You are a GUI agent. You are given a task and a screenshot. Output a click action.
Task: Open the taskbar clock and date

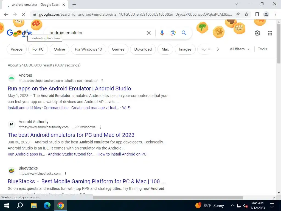pyautogui.click(x=257, y=206)
